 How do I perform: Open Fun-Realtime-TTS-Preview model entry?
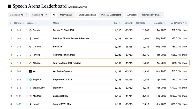(x=67, y=63)
